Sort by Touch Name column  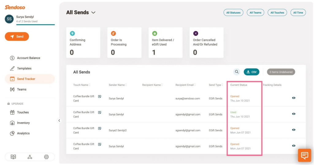[x=82, y=85]
